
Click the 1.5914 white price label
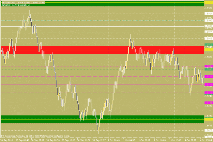pyautogui.click(x=209, y=14)
